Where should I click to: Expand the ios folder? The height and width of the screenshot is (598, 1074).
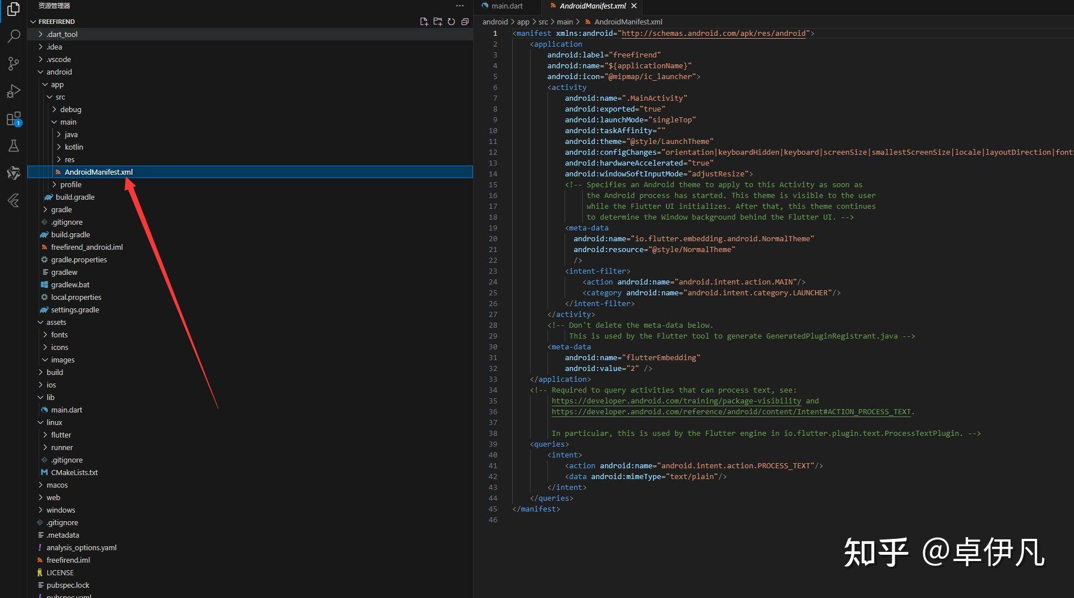[250, 385]
